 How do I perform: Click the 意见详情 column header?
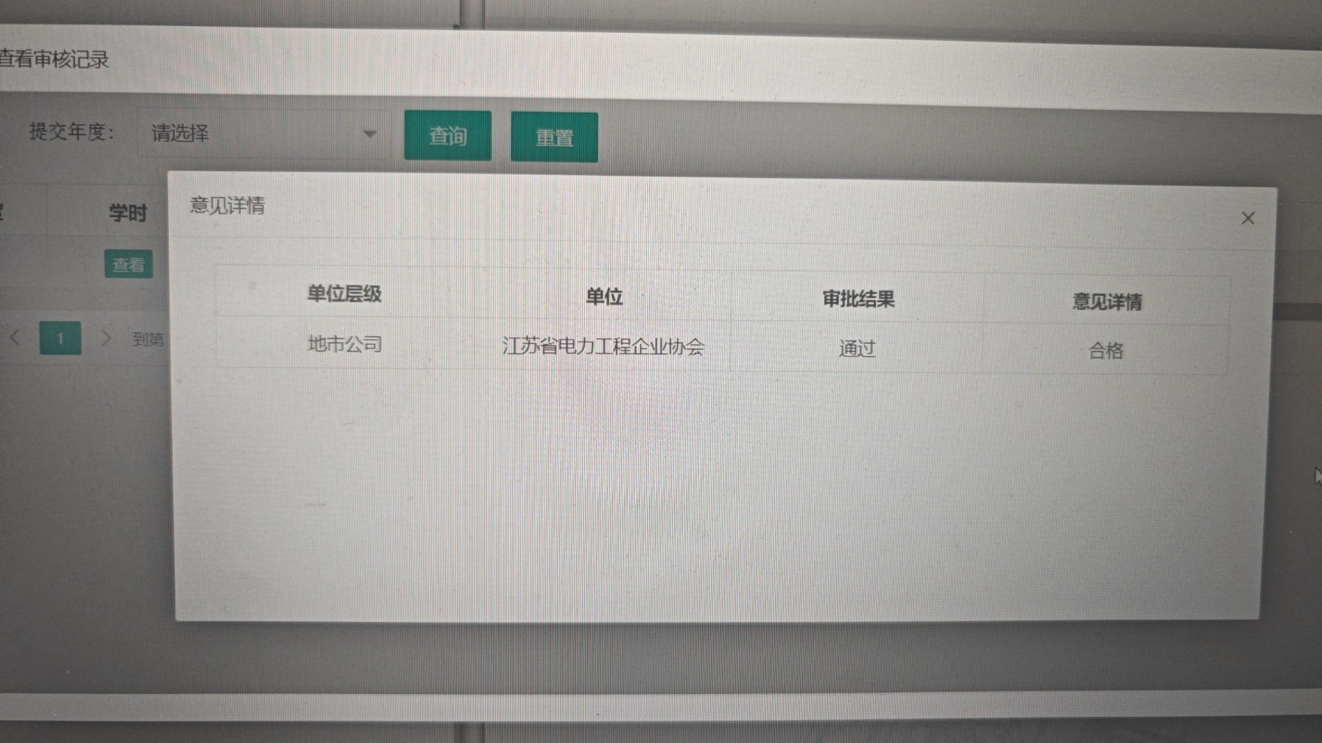point(1106,301)
